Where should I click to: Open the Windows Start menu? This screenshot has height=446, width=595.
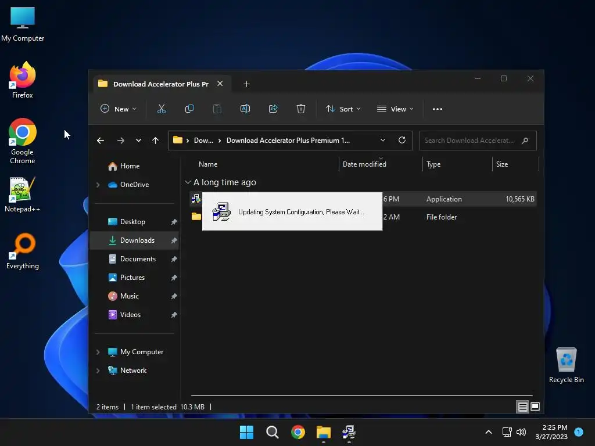tap(246, 432)
